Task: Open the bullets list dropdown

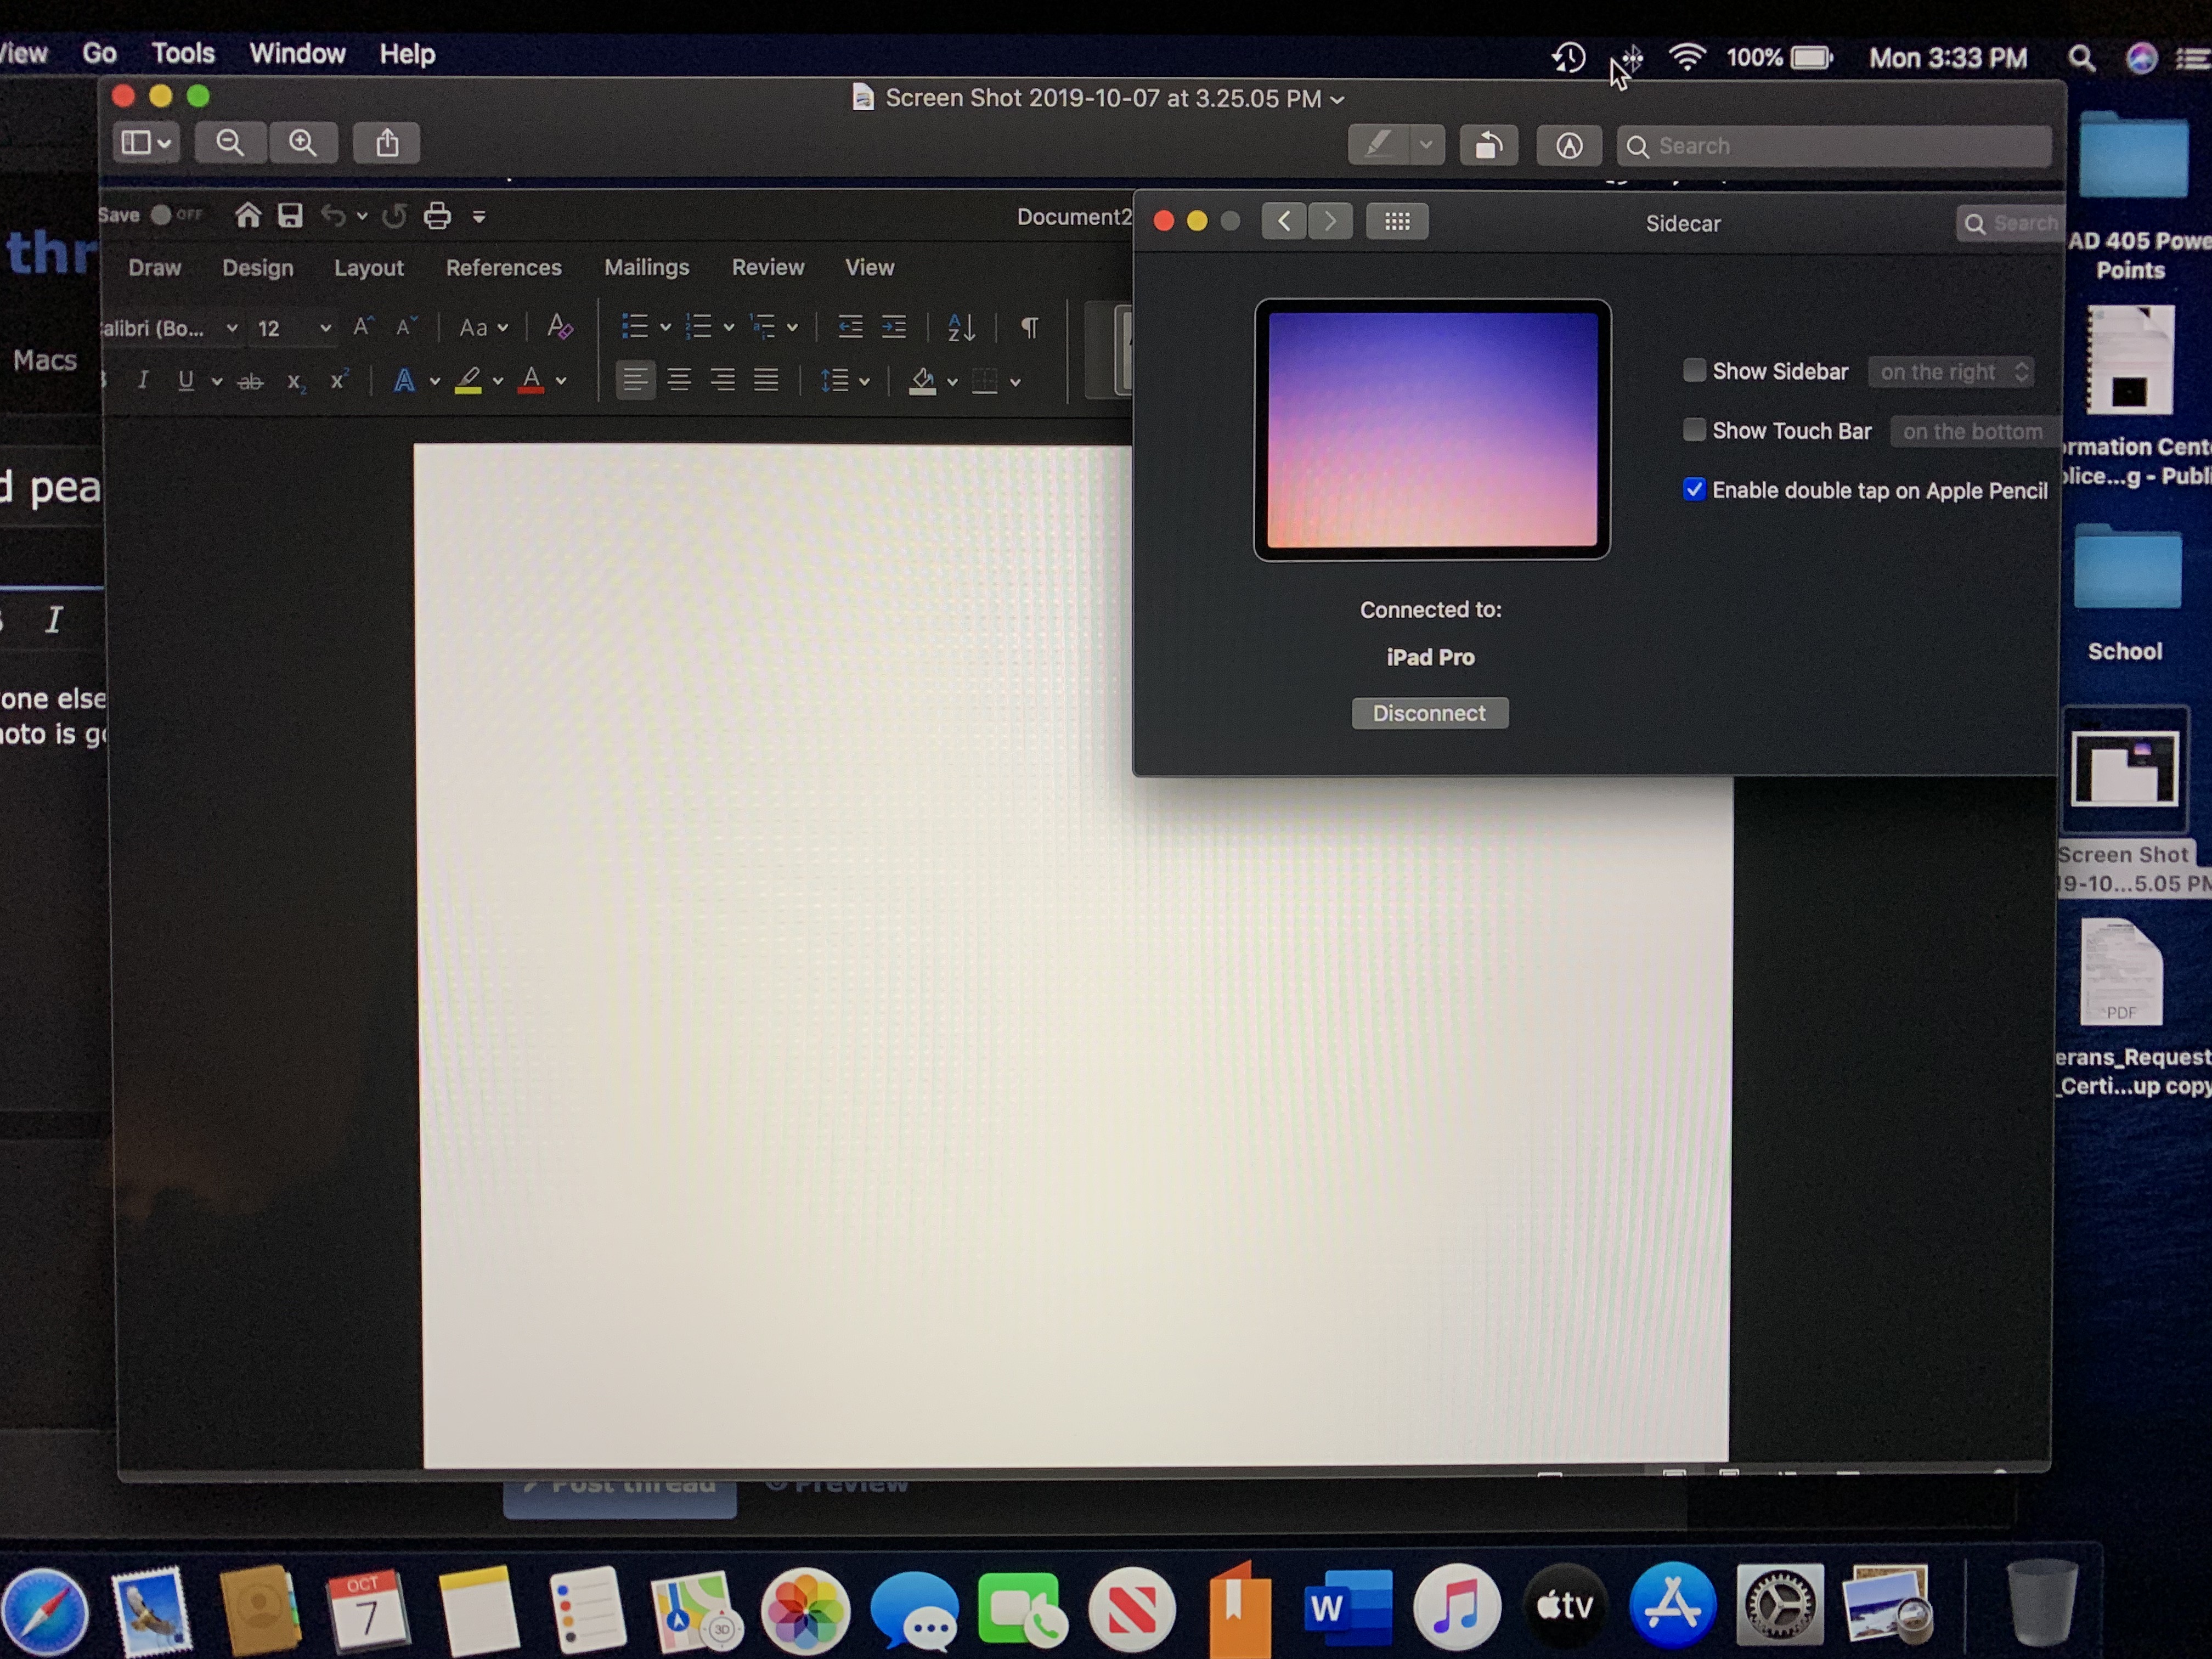Action: click(665, 327)
